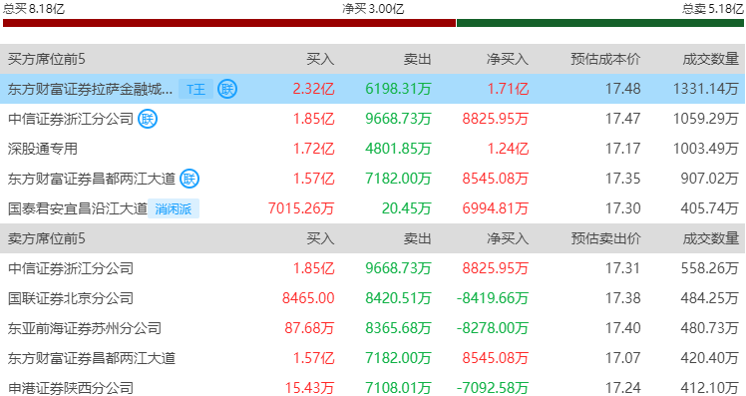746x396 pixels.
Task: Open 国泰君安宜昌沿江大道 seat details
Action: (x=78, y=208)
